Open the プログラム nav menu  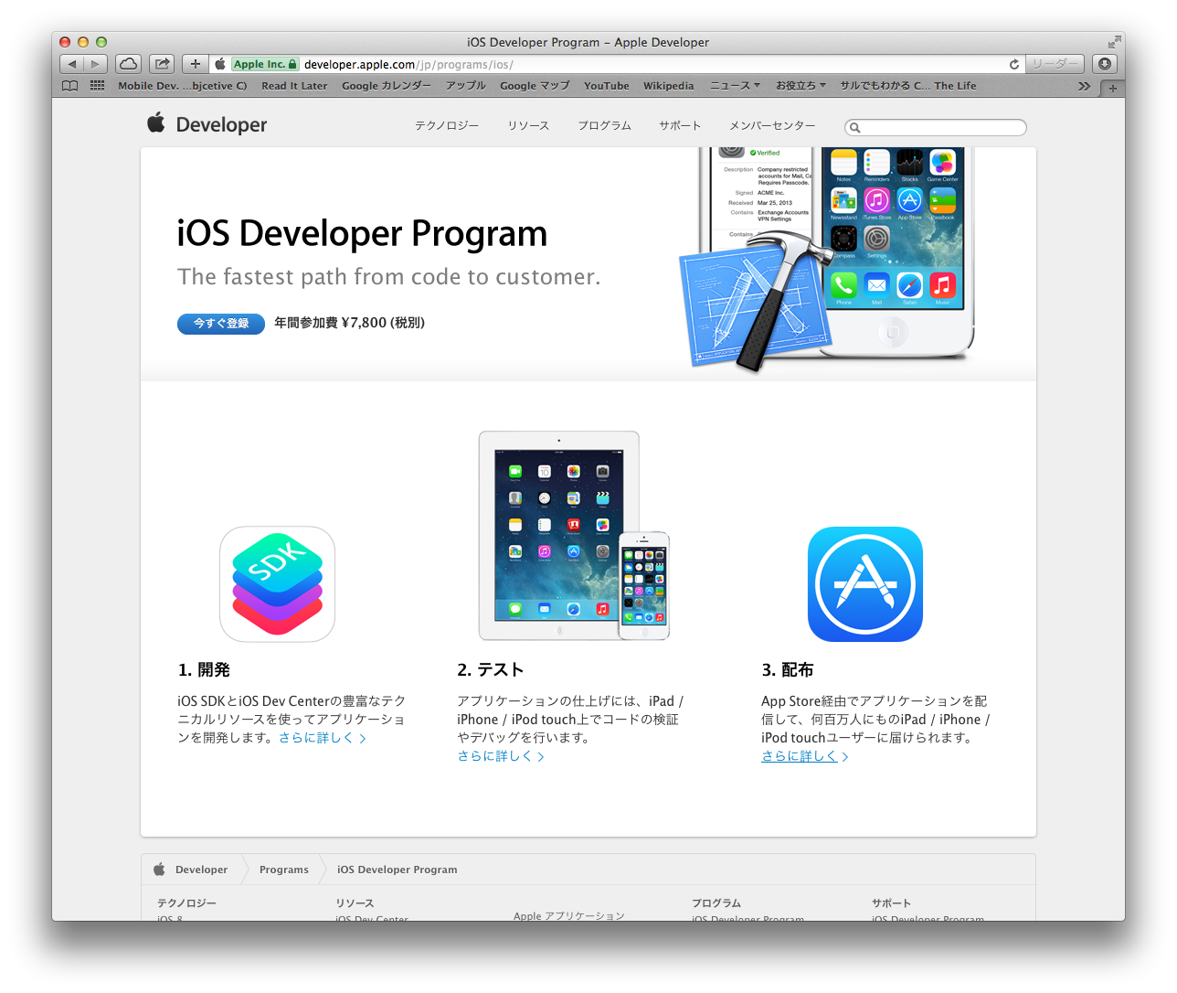[x=605, y=125]
